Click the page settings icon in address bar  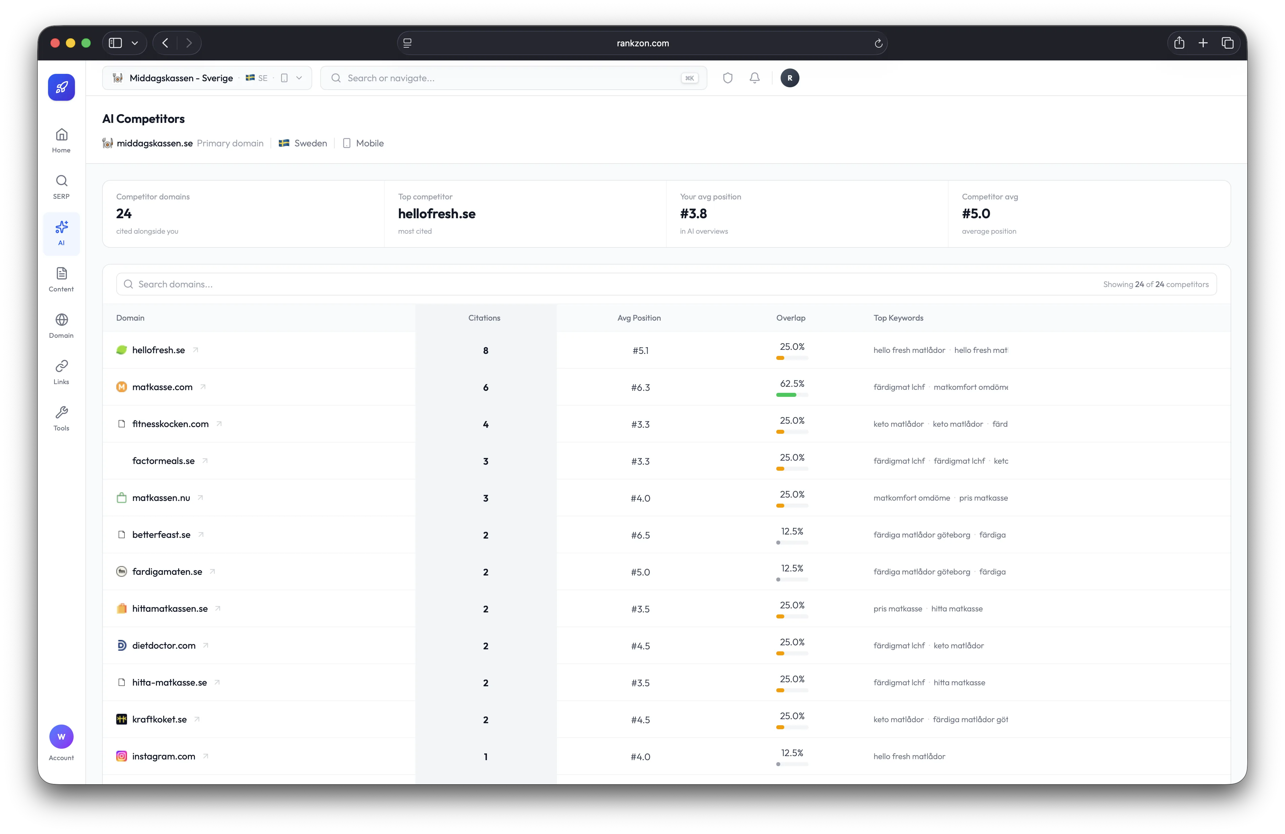tap(408, 43)
